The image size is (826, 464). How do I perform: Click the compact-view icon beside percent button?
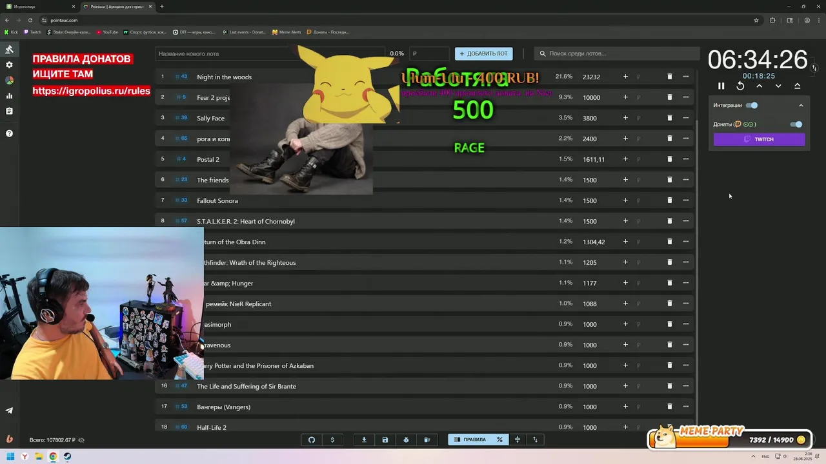point(517,440)
